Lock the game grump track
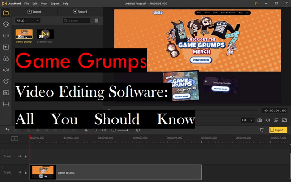 point(26,172)
